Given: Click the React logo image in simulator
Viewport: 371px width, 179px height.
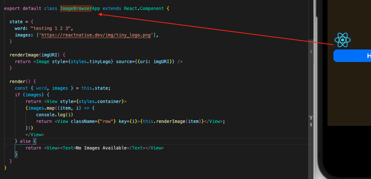Looking at the screenshot, I should (x=343, y=40).
